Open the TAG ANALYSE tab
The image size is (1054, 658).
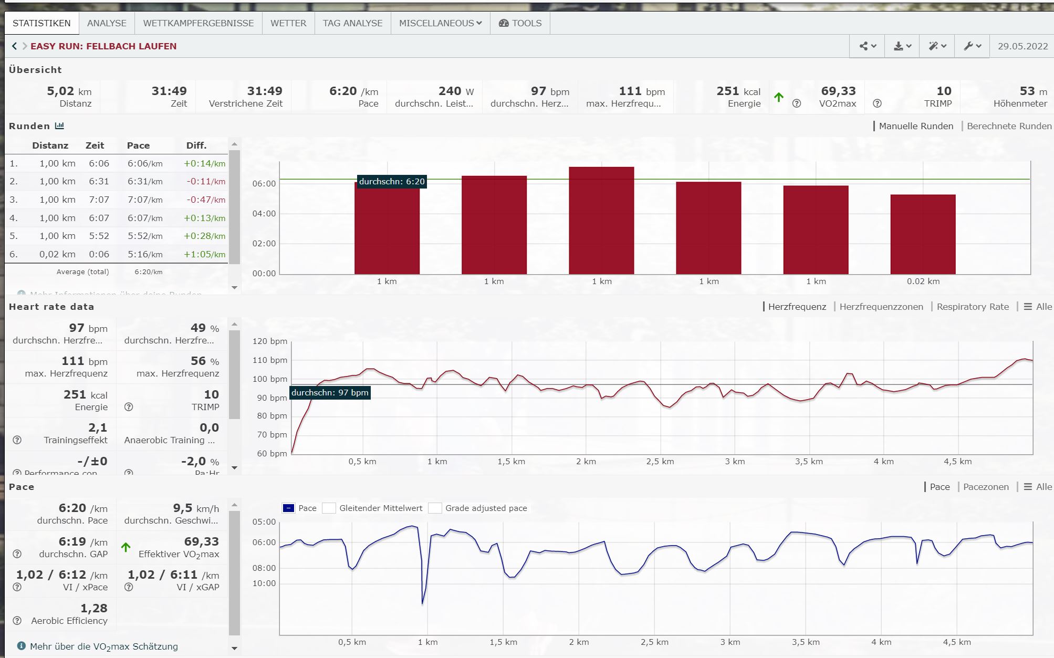click(x=352, y=23)
